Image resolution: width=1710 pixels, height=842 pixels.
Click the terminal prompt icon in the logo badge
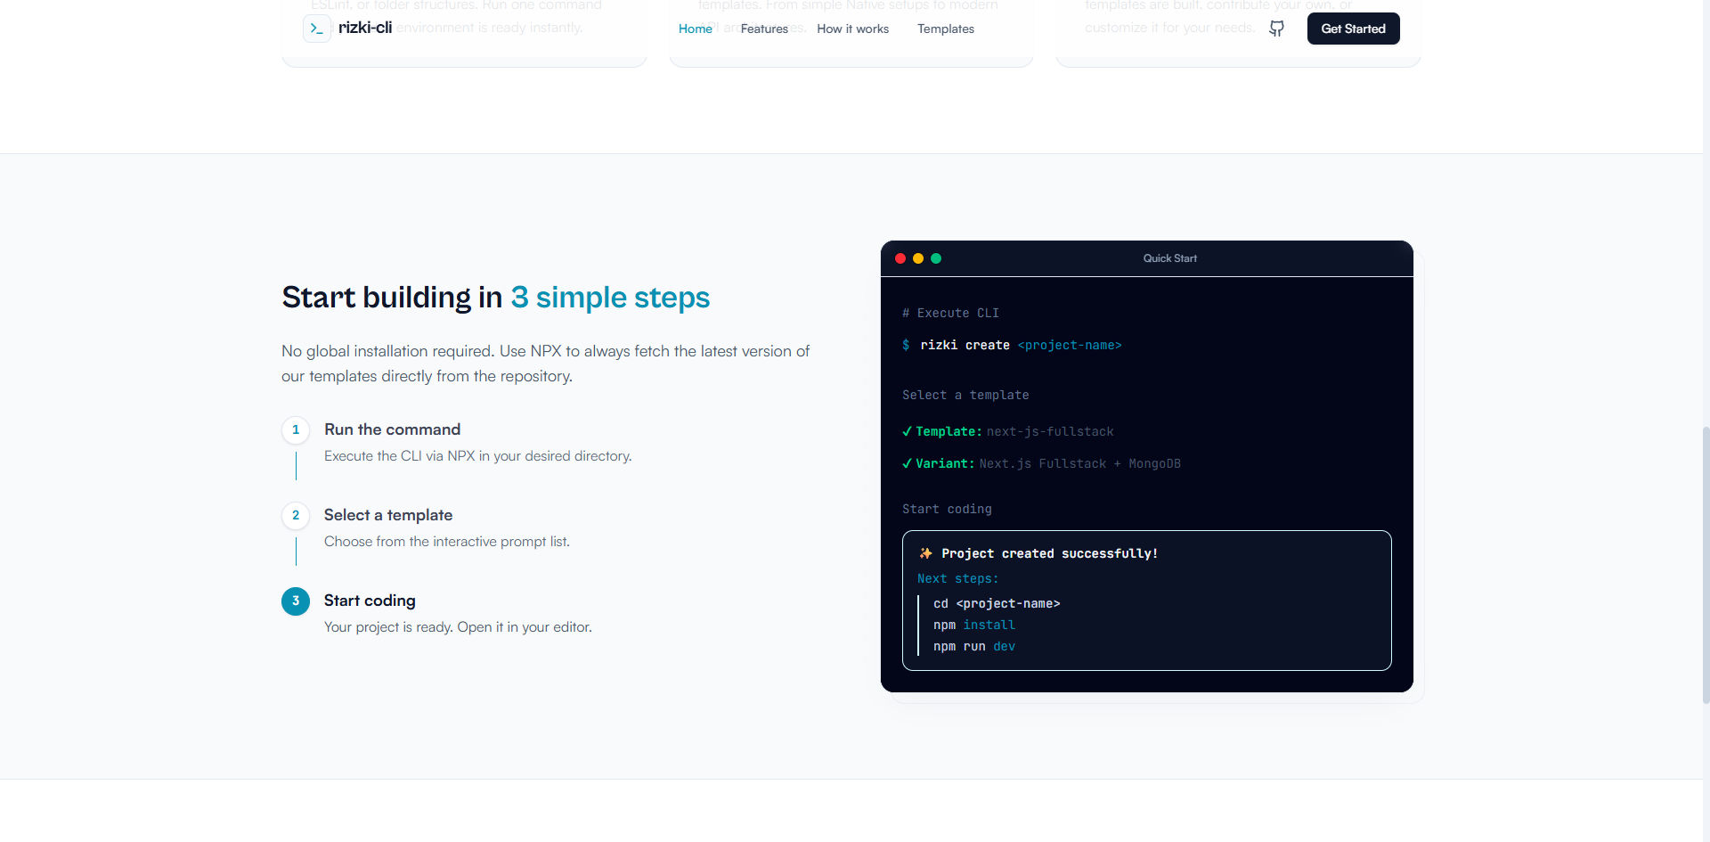tap(316, 28)
